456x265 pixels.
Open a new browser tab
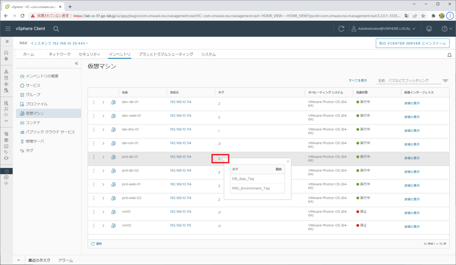(x=70, y=6)
